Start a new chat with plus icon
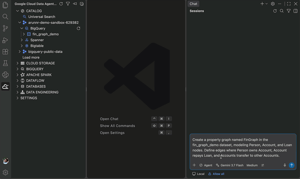Screen dimensions: 300x179 point(262,4)
